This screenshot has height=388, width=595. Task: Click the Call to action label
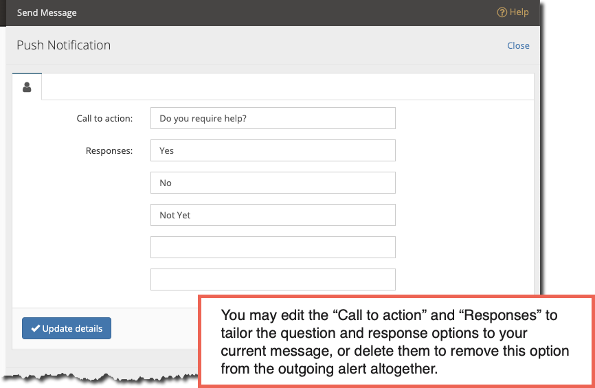104,118
